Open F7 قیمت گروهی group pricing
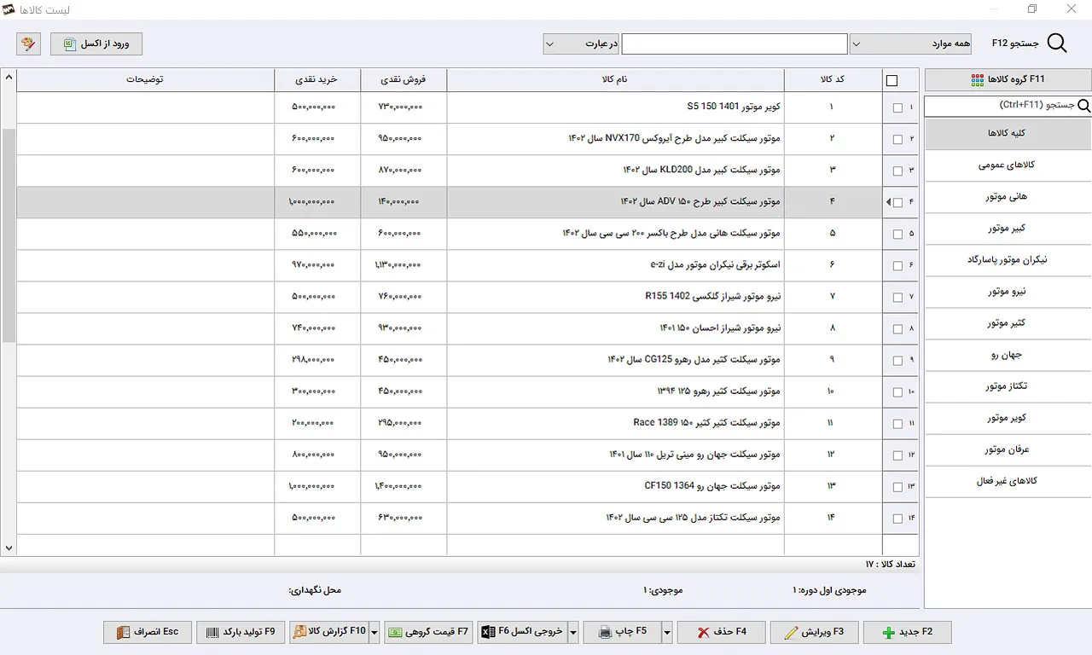Image resolution: width=1092 pixels, height=655 pixels. (428, 632)
